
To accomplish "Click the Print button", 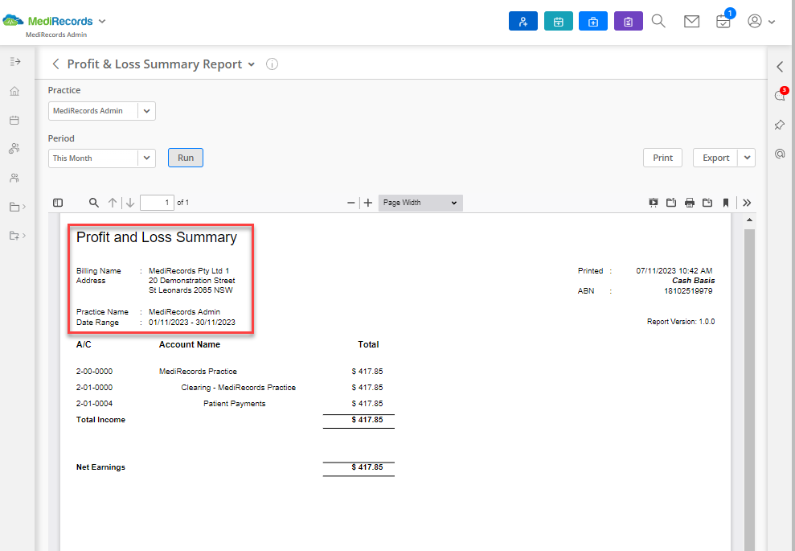I will [x=662, y=158].
